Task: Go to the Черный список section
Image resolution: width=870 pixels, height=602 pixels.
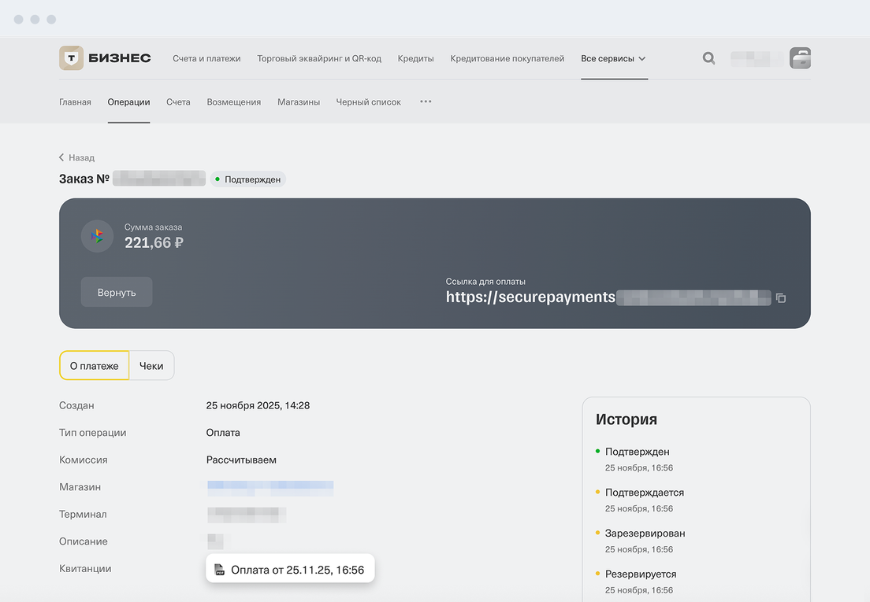Action: tap(368, 102)
